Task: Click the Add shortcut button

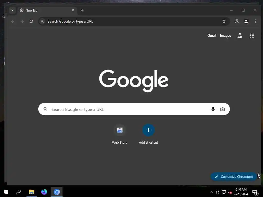Action: 148,134
